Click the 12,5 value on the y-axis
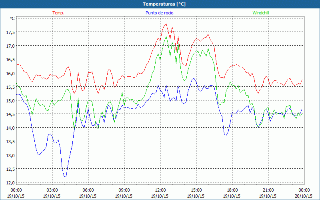Screen dimensions: 320x200 coord(10,169)
